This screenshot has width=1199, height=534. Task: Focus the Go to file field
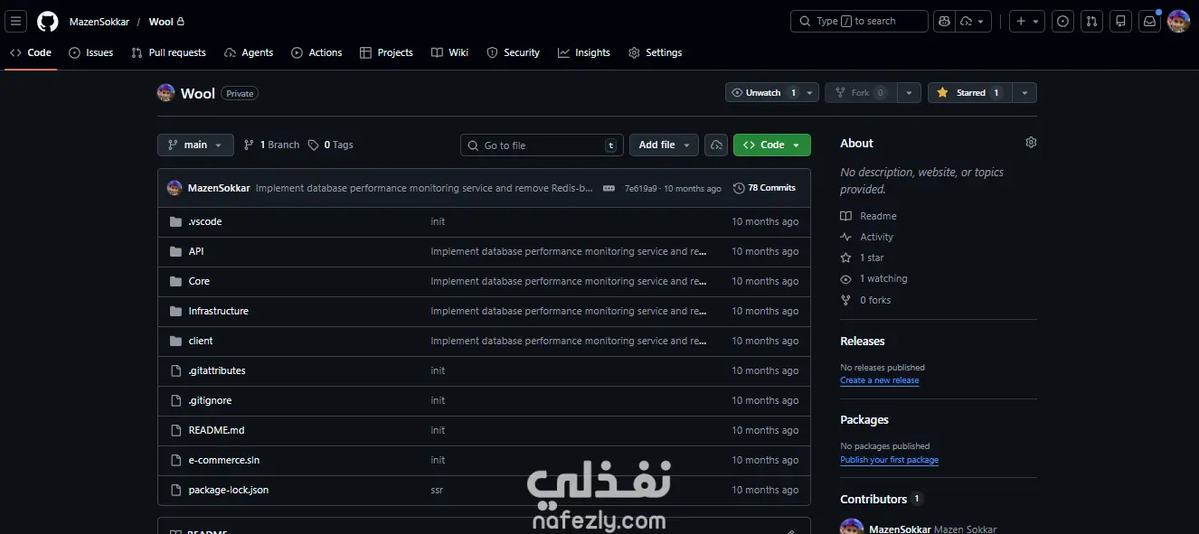pyautogui.click(x=543, y=145)
